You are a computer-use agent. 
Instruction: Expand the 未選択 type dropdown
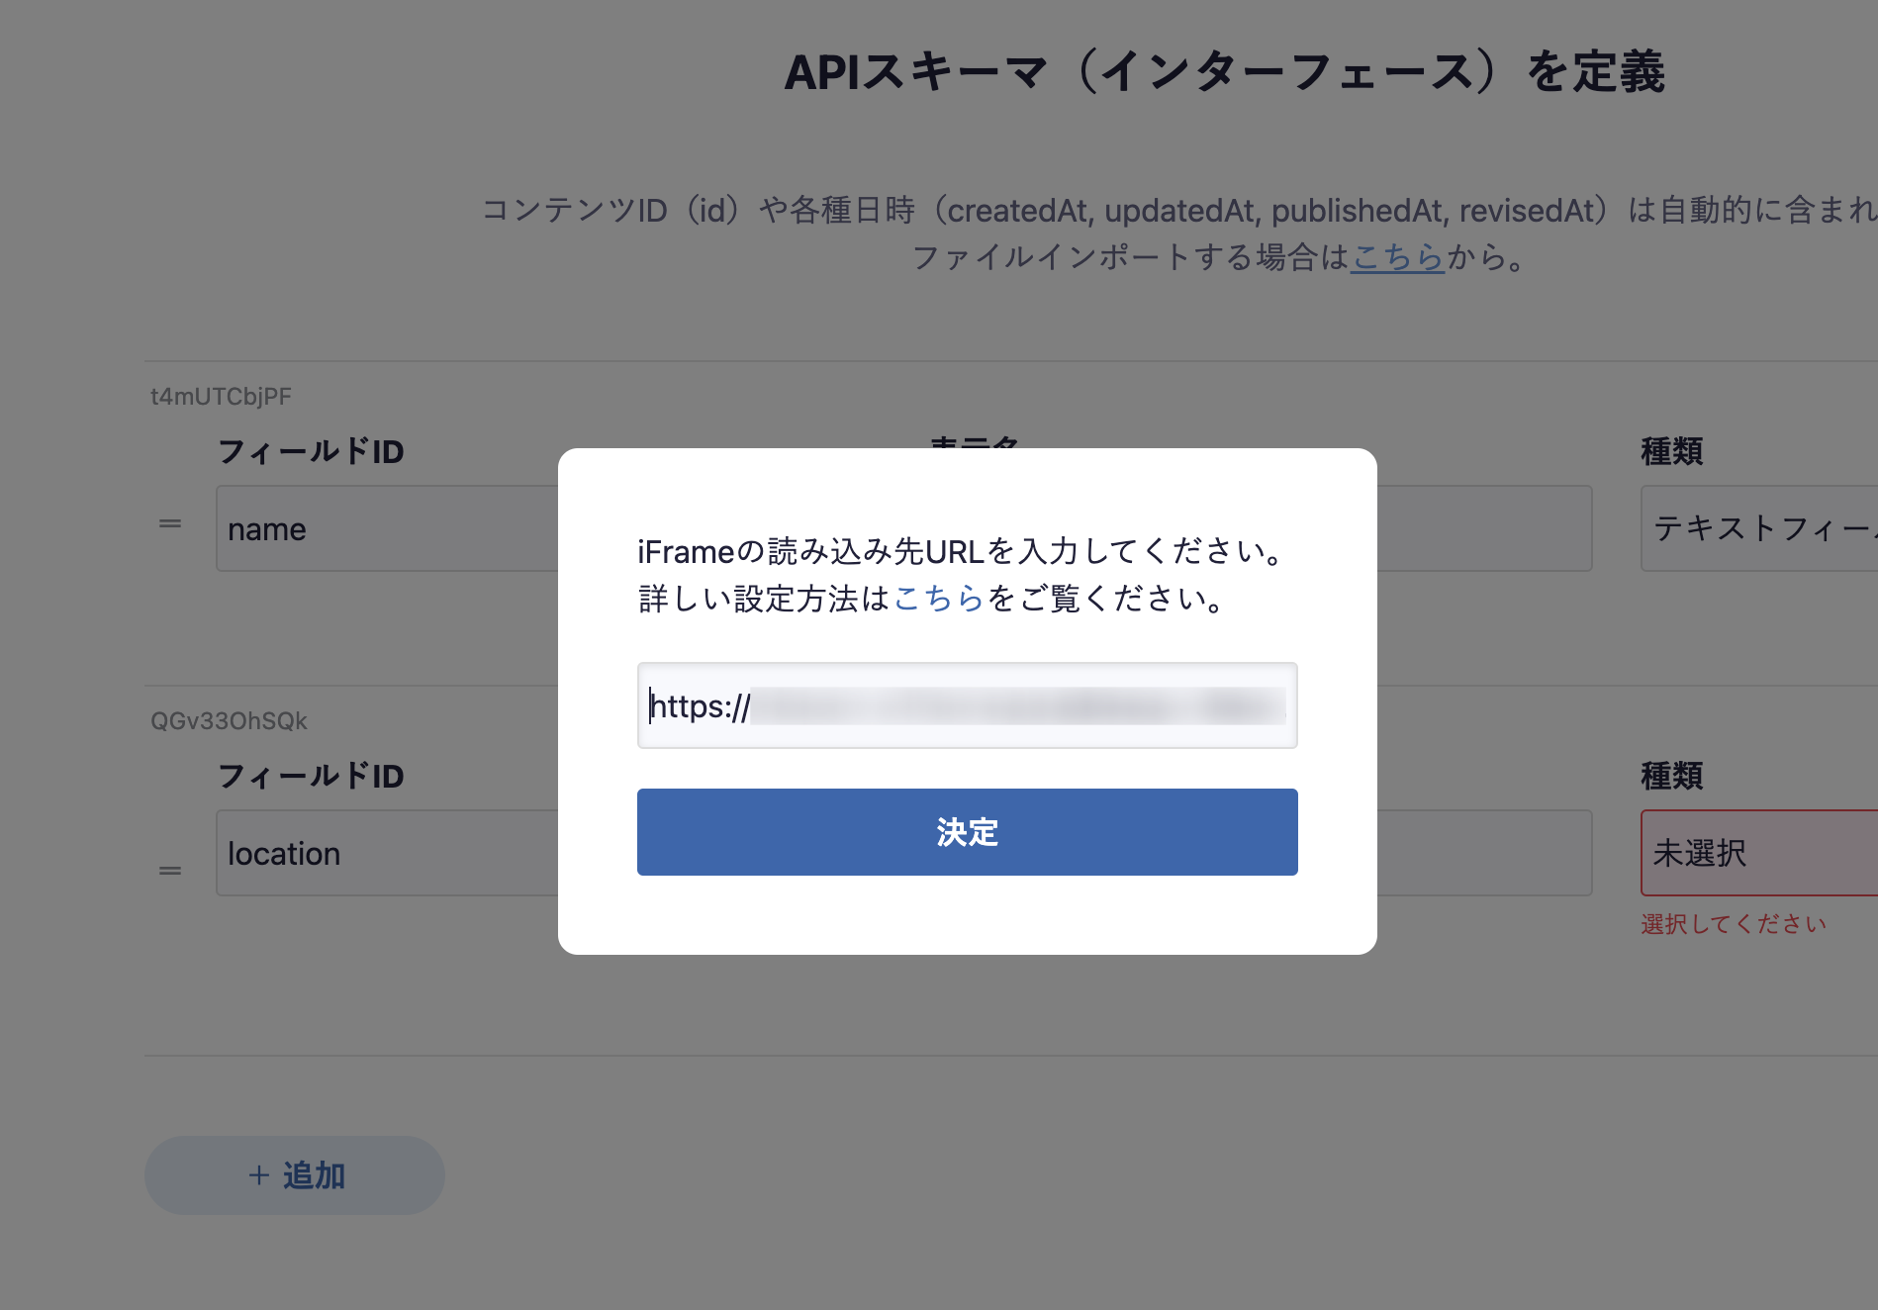pyautogui.click(x=1759, y=853)
